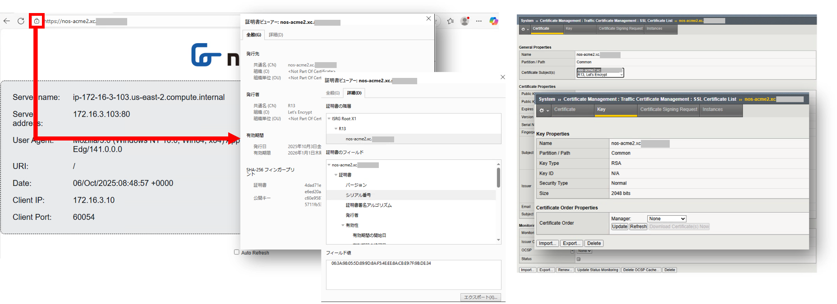Reload the page with the refresh icon

[x=21, y=21]
